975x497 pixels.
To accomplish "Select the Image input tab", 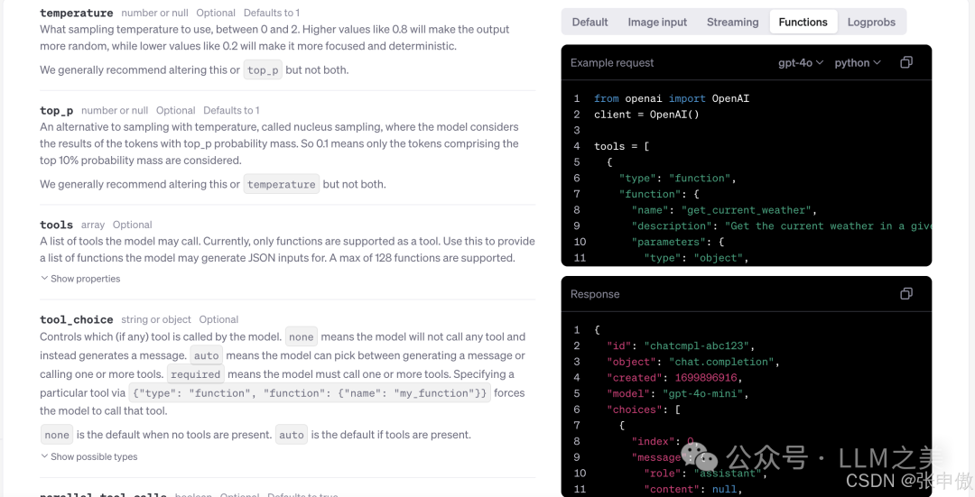I will click(x=657, y=22).
